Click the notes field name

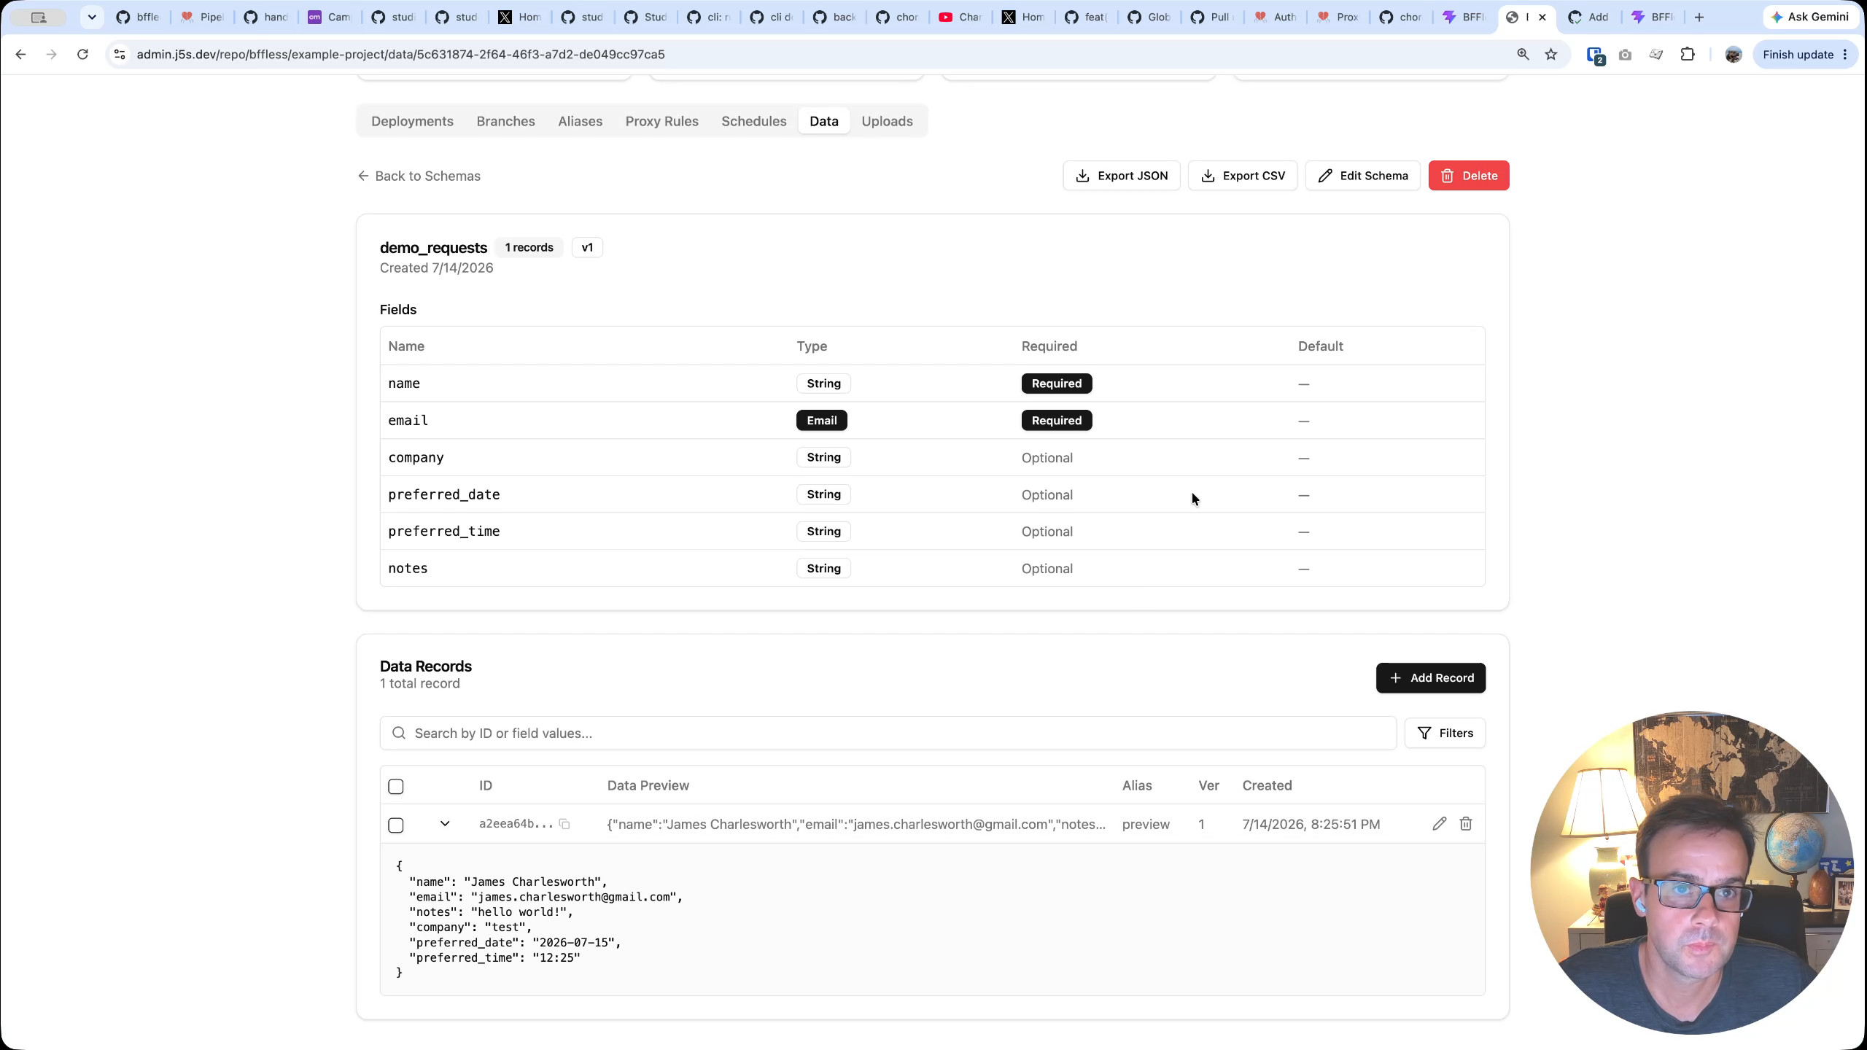tap(408, 569)
